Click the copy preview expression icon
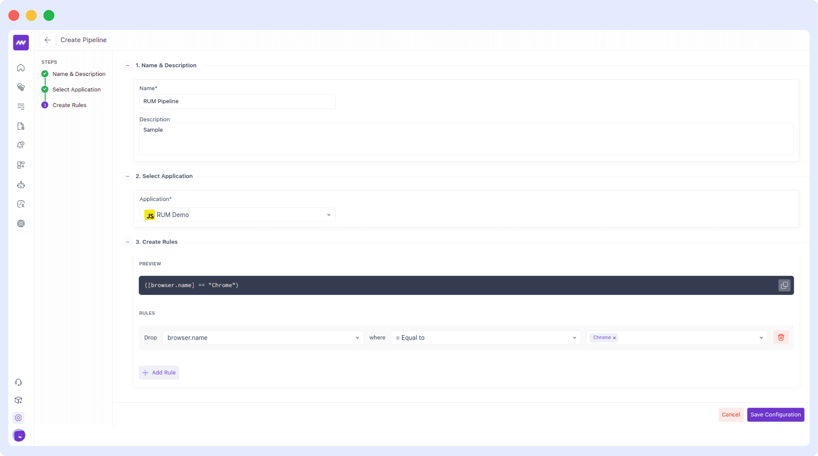 (784, 285)
